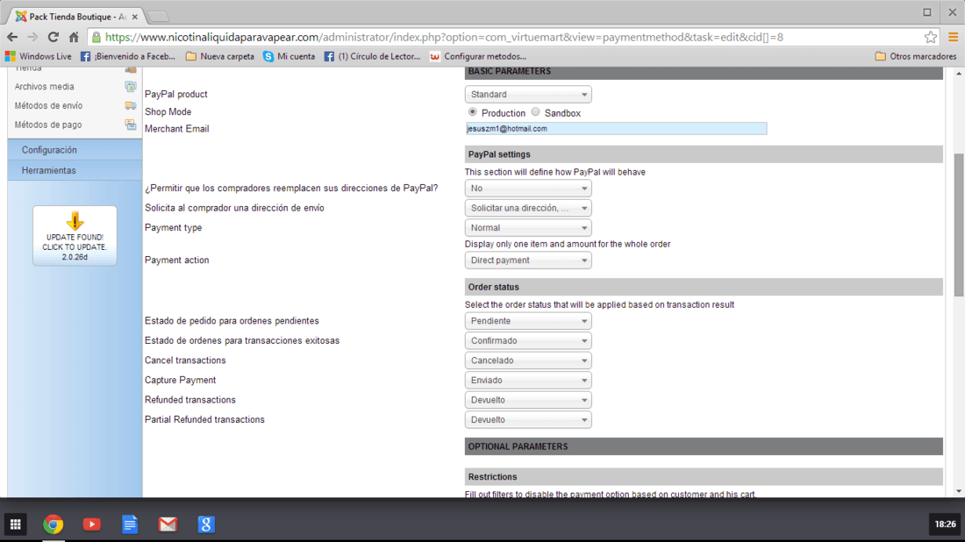
Task: Open the app launcher grid icon
Action: 16,524
